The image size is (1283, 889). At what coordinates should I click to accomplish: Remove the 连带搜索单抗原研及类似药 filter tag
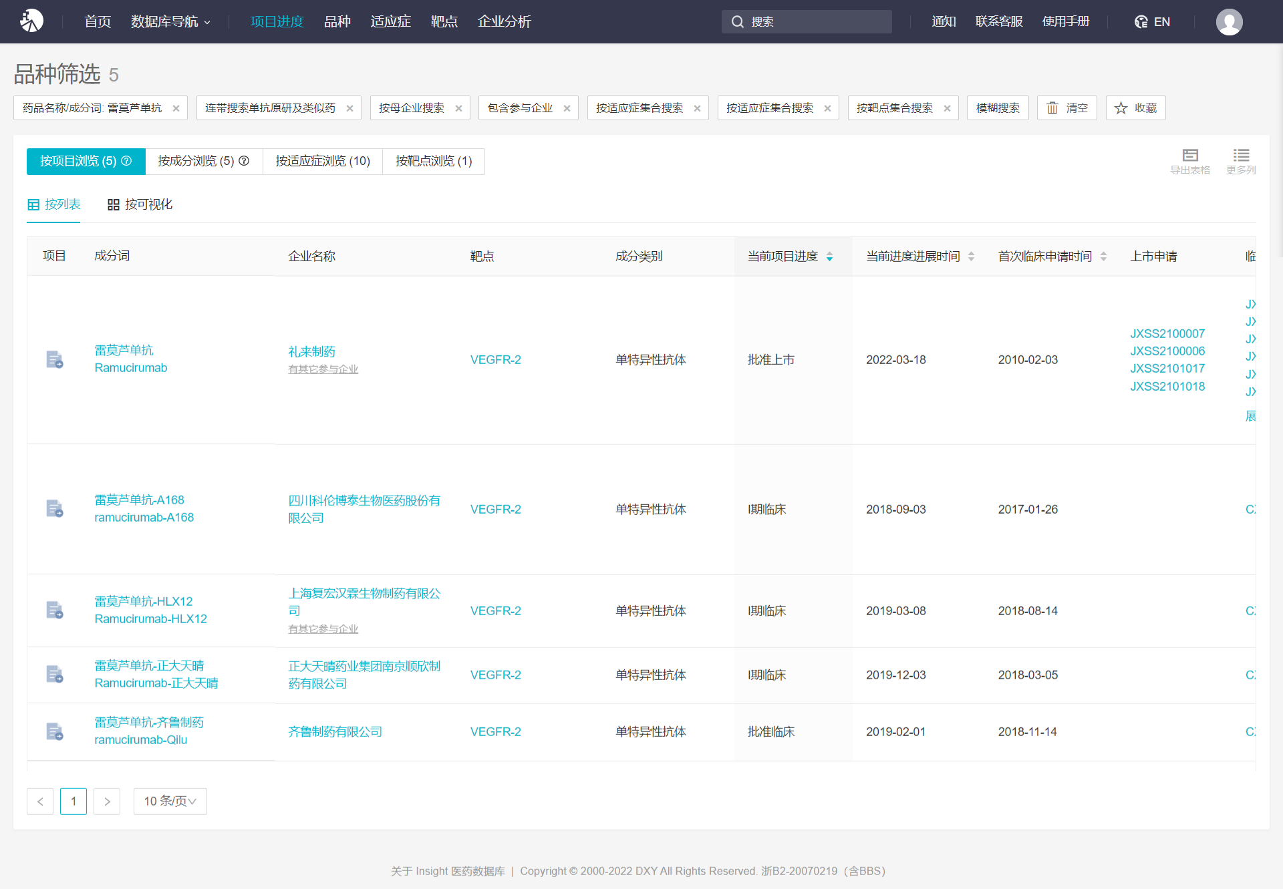349,108
